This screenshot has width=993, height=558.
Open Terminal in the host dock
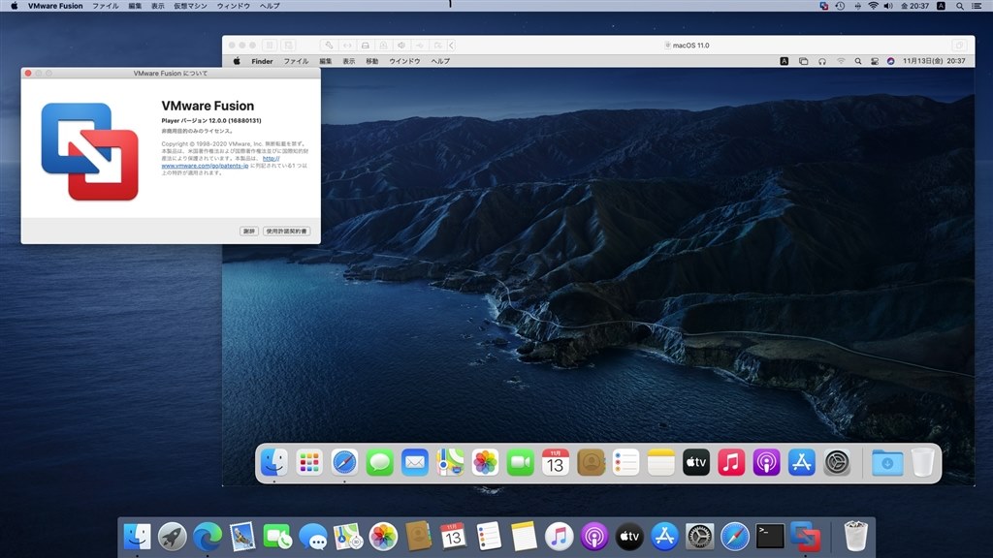click(x=770, y=537)
